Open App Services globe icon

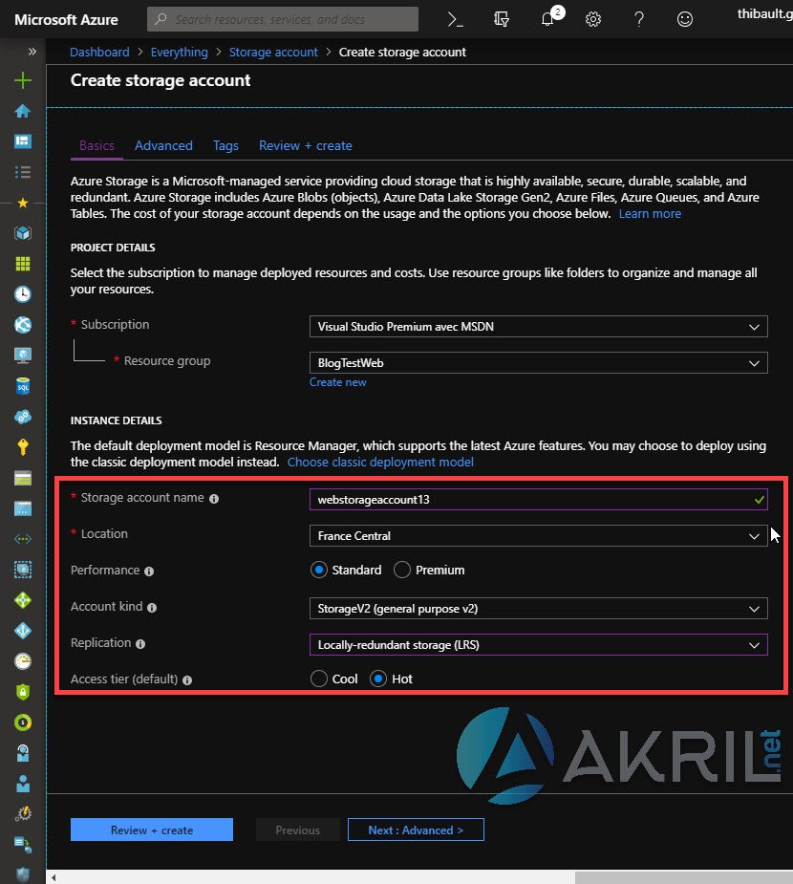(23, 325)
